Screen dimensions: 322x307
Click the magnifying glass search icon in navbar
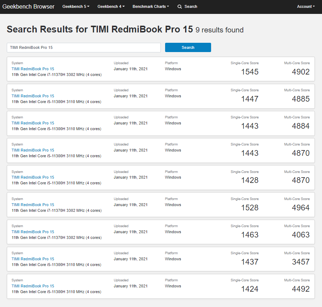[180, 6]
